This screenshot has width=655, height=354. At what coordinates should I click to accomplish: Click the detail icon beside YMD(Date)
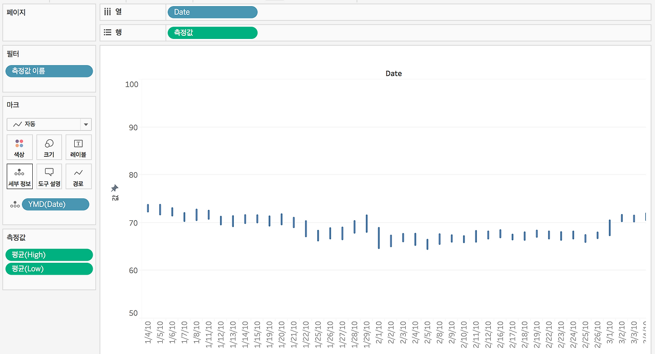(15, 204)
